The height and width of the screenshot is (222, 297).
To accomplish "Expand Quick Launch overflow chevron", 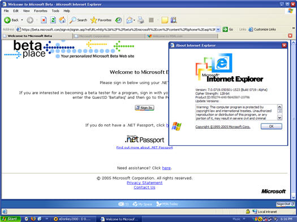I will point(46,219).
